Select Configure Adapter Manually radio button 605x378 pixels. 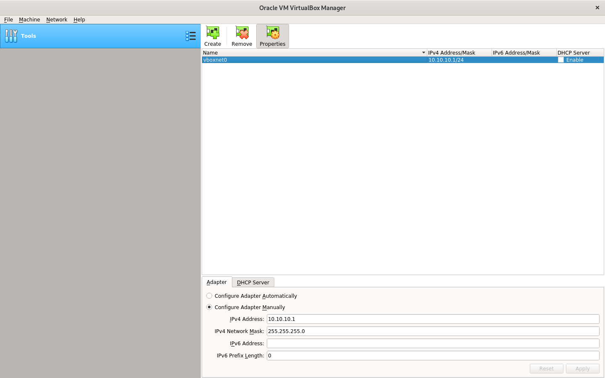[x=209, y=307]
